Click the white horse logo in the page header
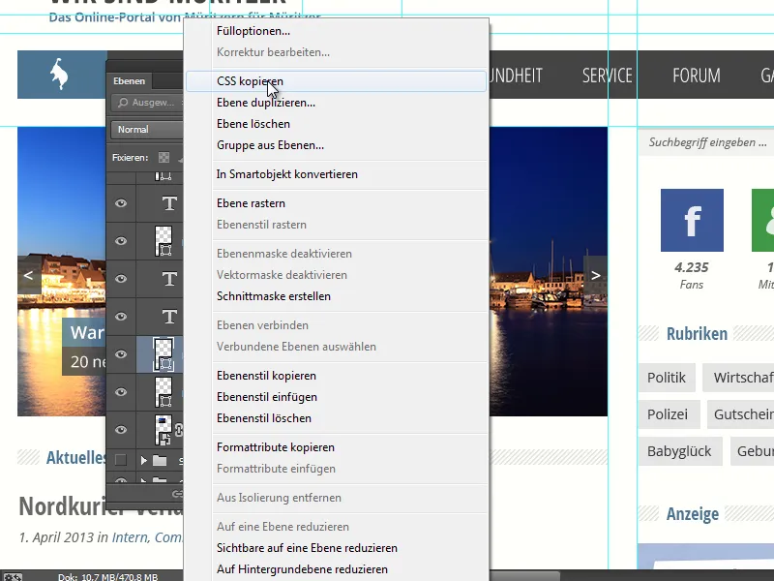Screen dimensions: 774x581 pyautogui.click(x=60, y=75)
